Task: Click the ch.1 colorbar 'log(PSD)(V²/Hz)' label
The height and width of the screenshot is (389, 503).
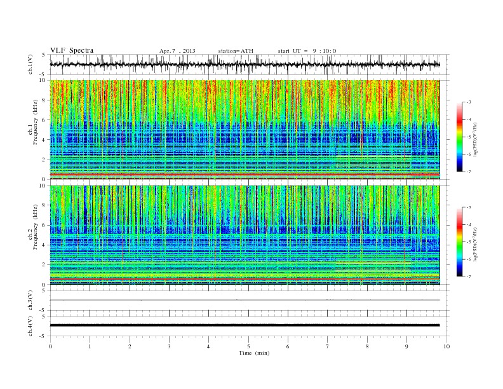Action: pos(475,139)
